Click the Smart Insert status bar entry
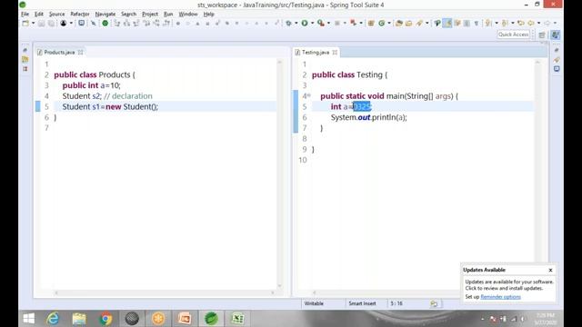This screenshot has height=327, width=582. pos(362,303)
